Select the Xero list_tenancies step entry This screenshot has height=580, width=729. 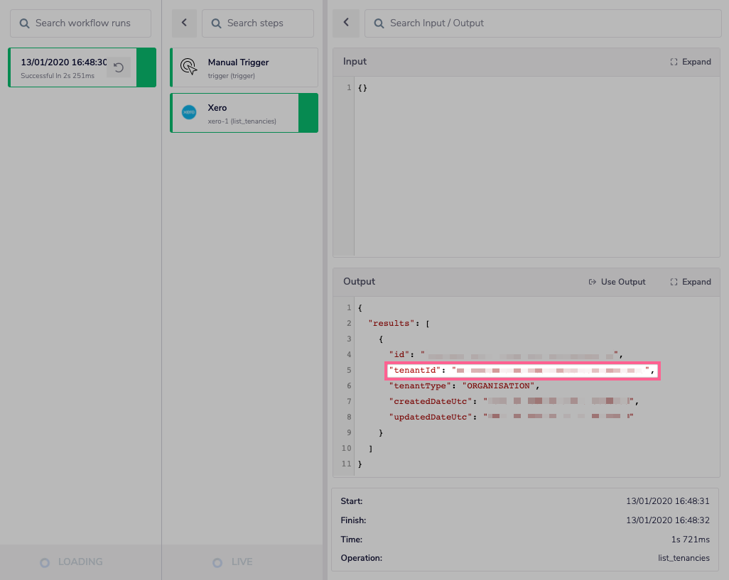[x=244, y=113]
